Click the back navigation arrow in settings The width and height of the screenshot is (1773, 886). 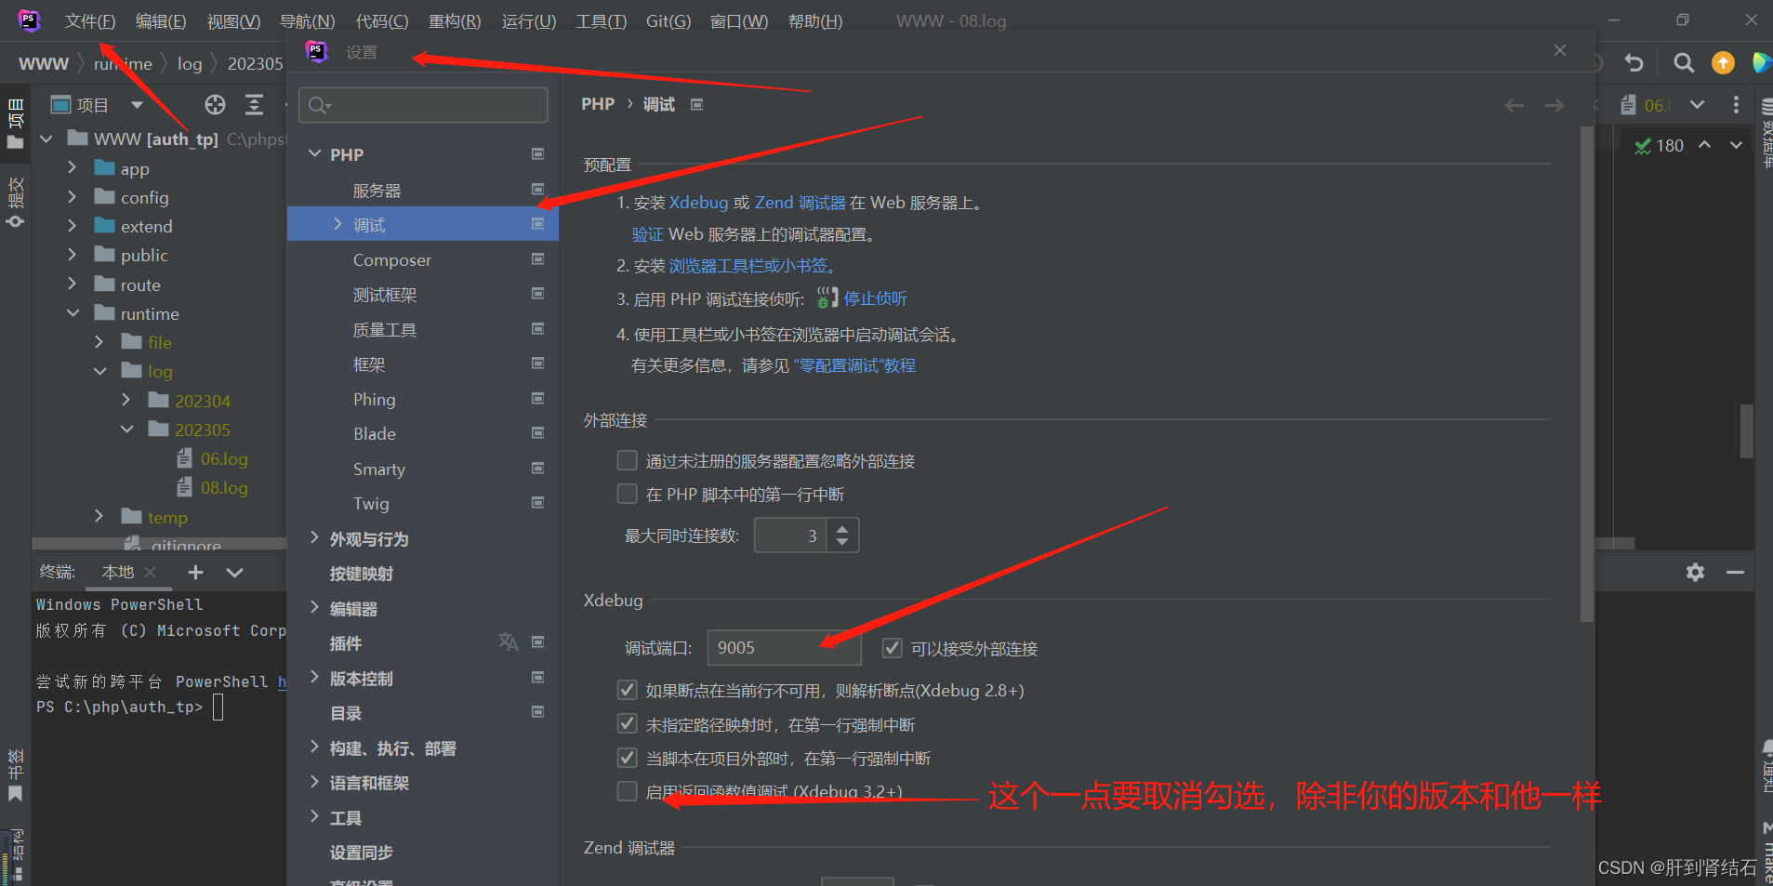(x=1515, y=106)
